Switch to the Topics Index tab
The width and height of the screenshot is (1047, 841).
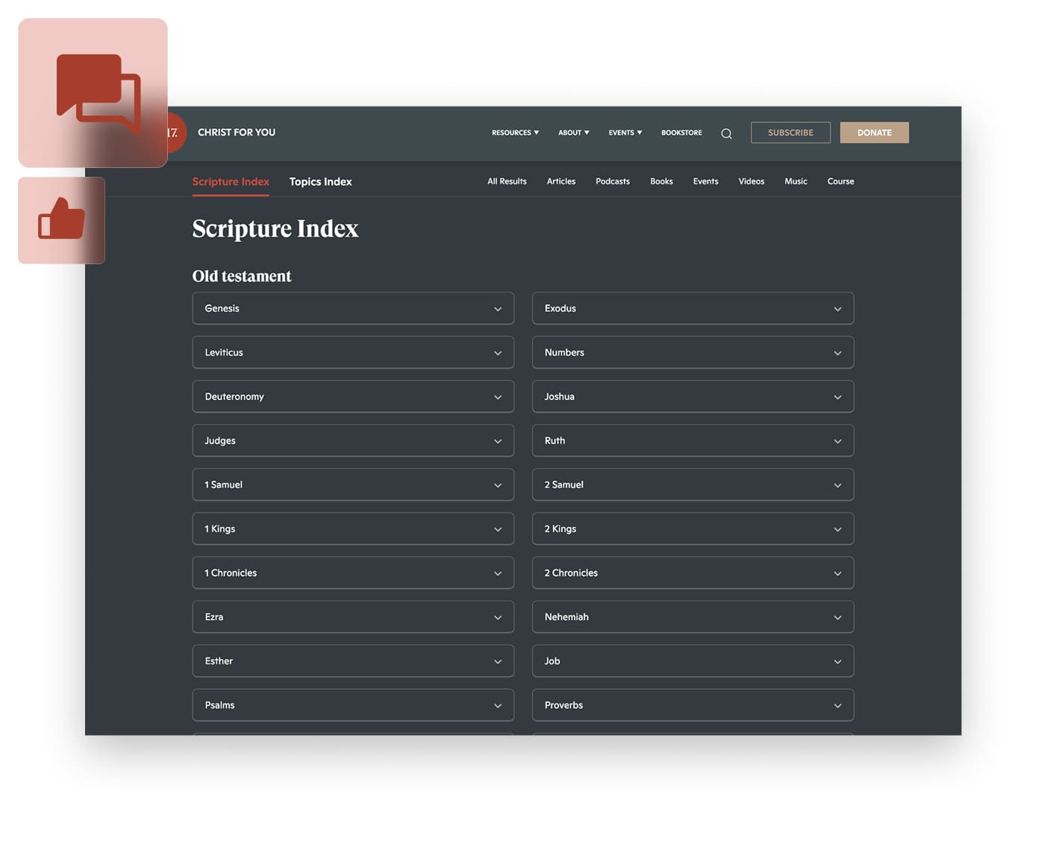point(320,181)
